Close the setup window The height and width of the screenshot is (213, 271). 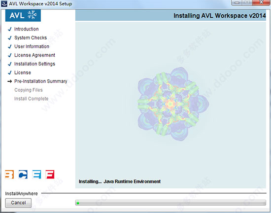click(x=261, y=2)
